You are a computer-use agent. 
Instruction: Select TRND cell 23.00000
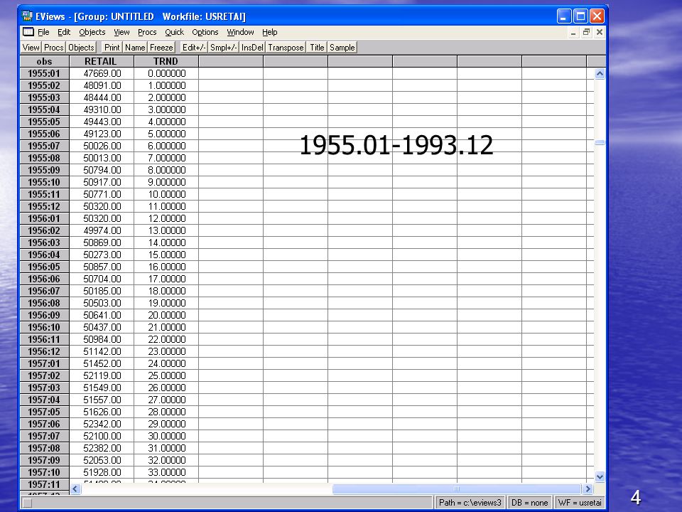coord(166,351)
